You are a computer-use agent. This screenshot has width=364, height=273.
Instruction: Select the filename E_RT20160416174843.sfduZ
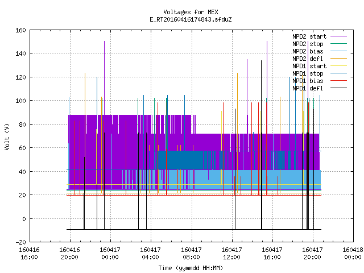coord(191,19)
